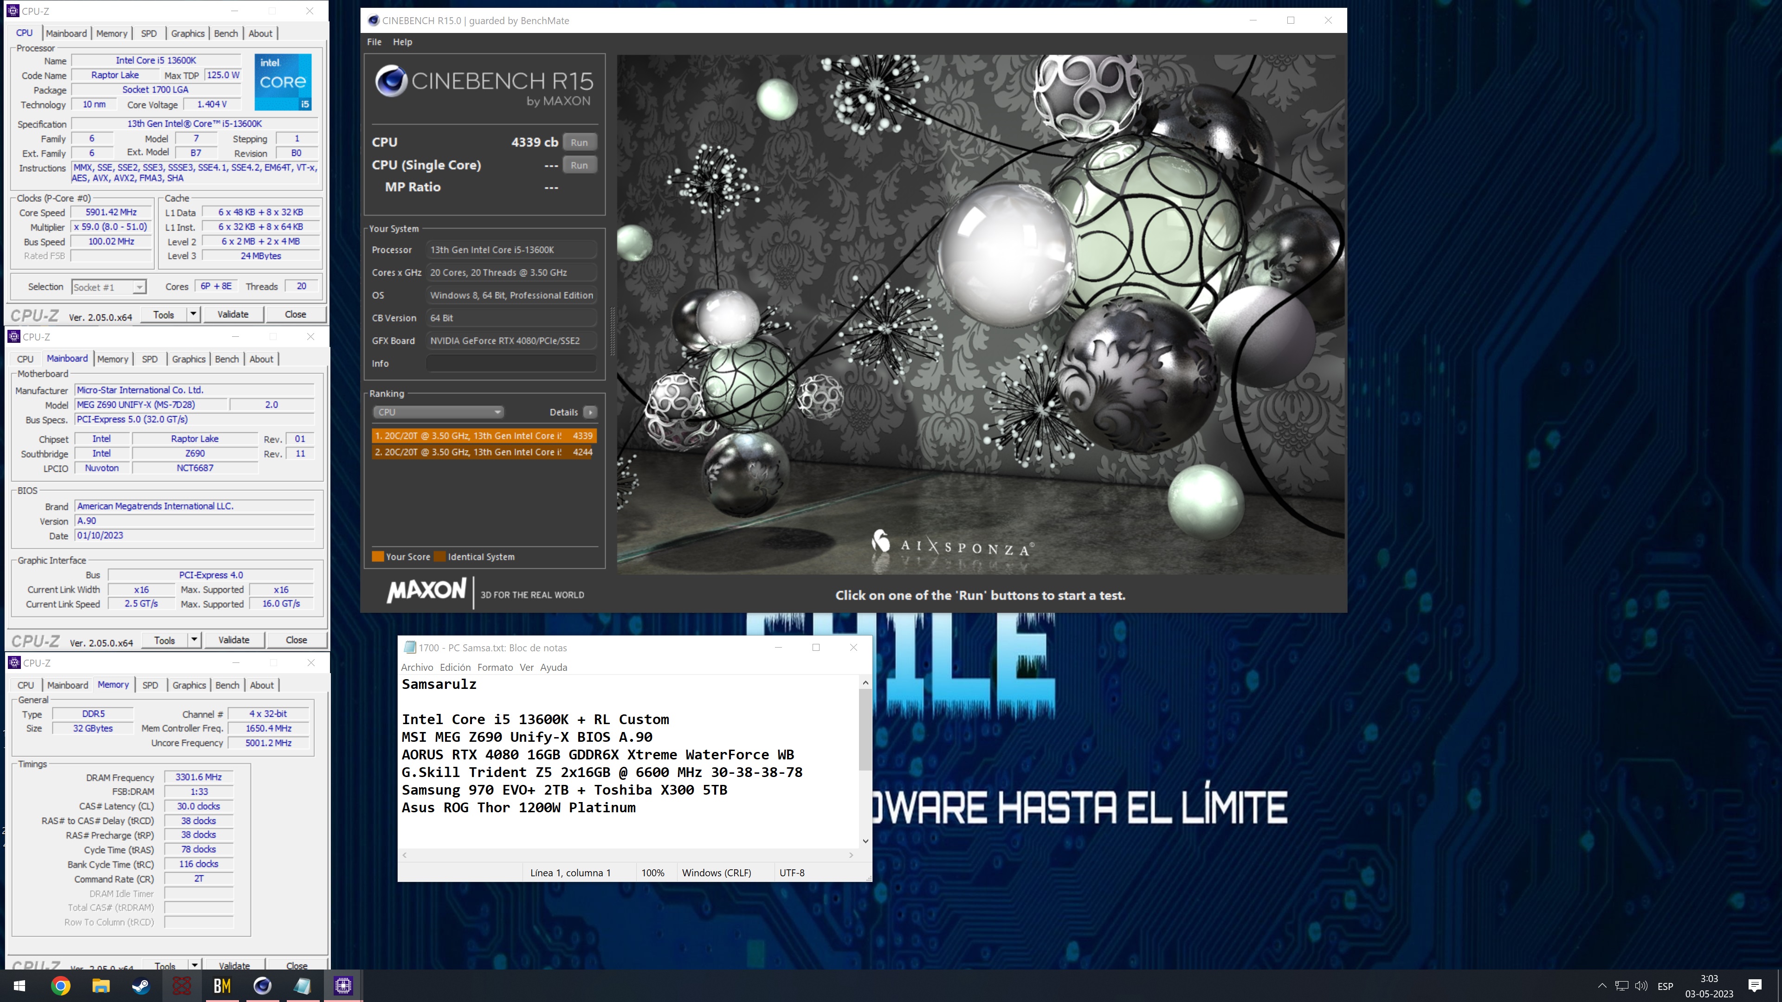The width and height of the screenshot is (1782, 1002).
Task: Run the CPU multi-core benchmark
Action: tap(579, 142)
